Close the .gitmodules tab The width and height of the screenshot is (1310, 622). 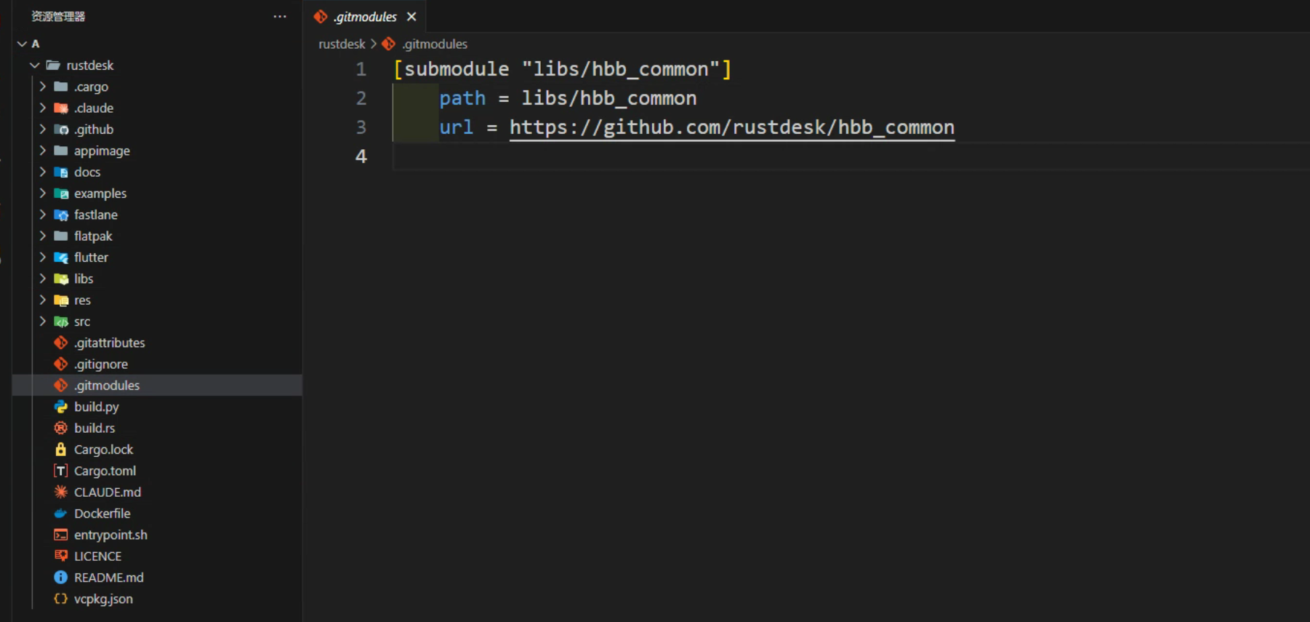coord(411,17)
